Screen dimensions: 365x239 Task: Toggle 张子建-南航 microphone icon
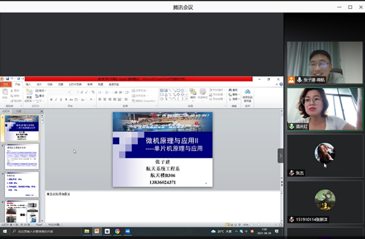[299, 80]
